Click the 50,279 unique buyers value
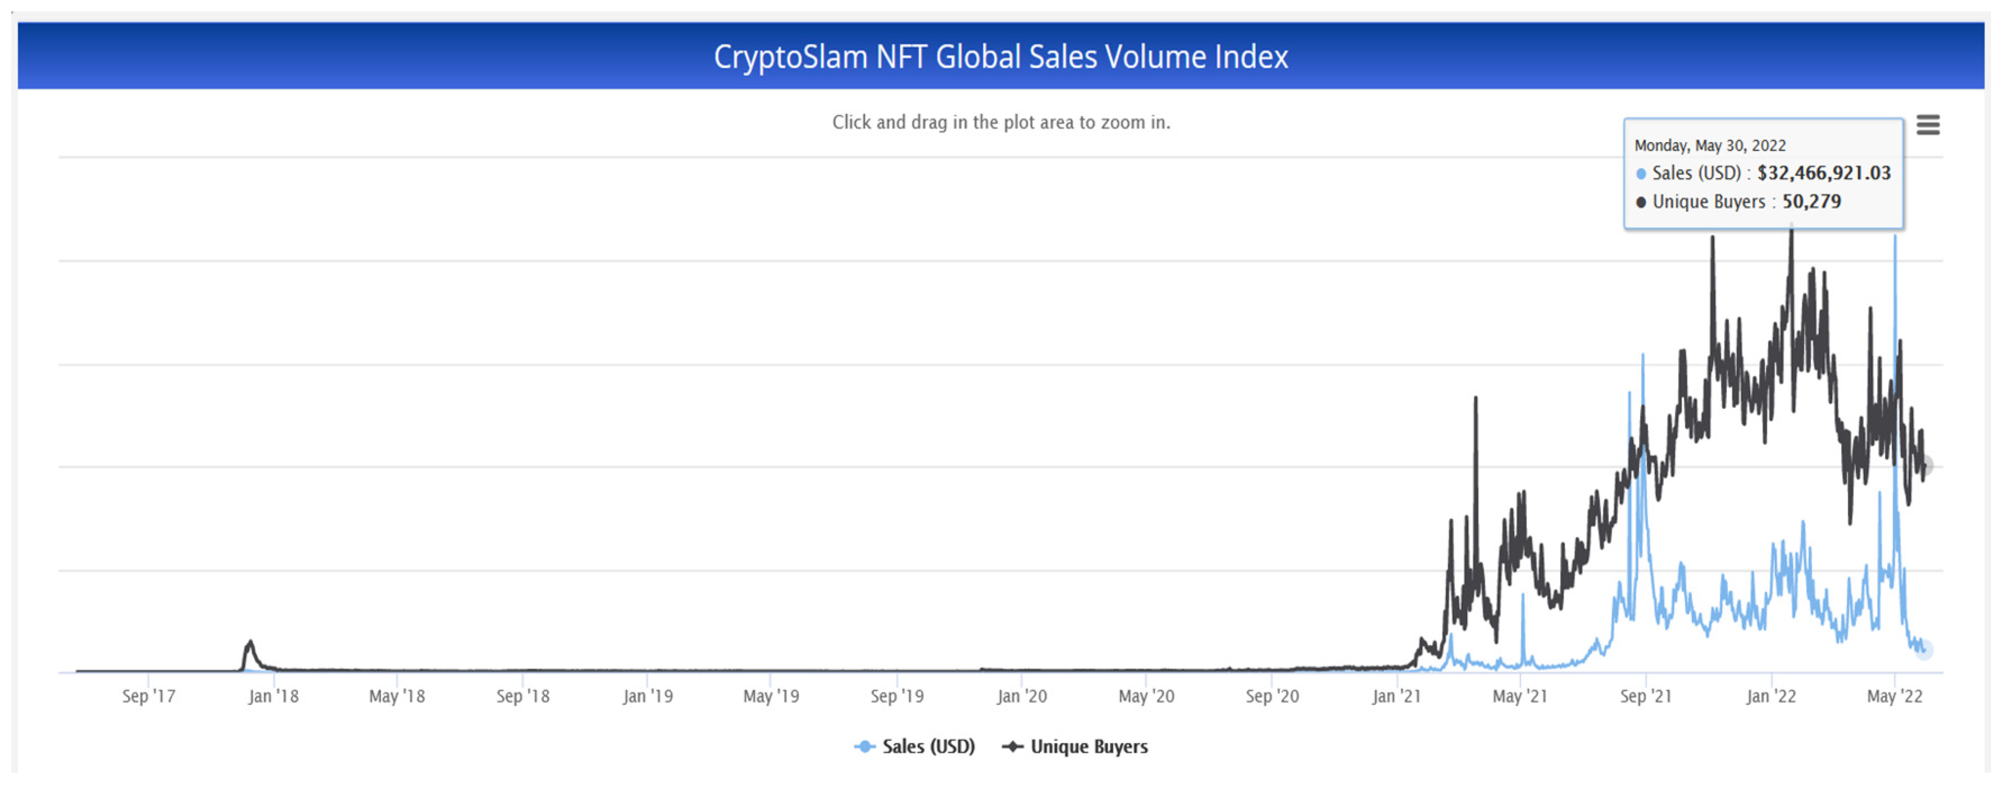This screenshot has width=2004, height=789. 1811,202
